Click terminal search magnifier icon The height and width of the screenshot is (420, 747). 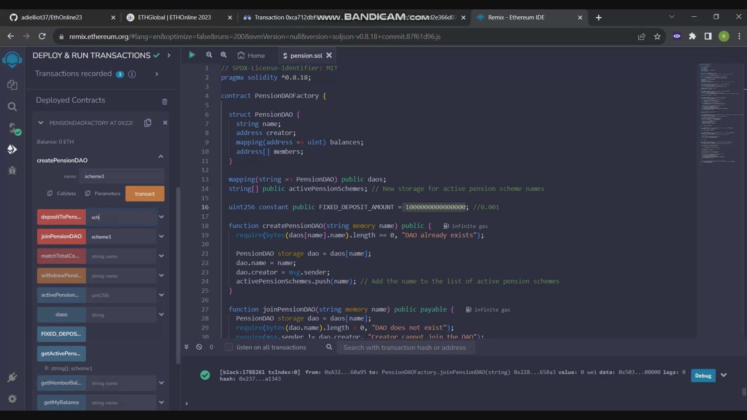click(329, 347)
